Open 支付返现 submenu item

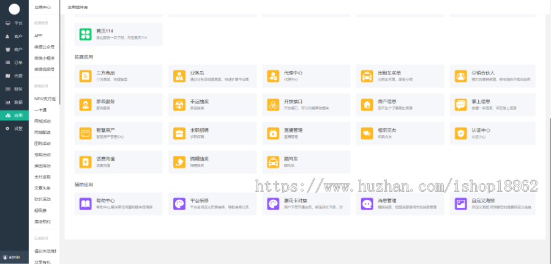pyautogui.click(x=42, y=177)
